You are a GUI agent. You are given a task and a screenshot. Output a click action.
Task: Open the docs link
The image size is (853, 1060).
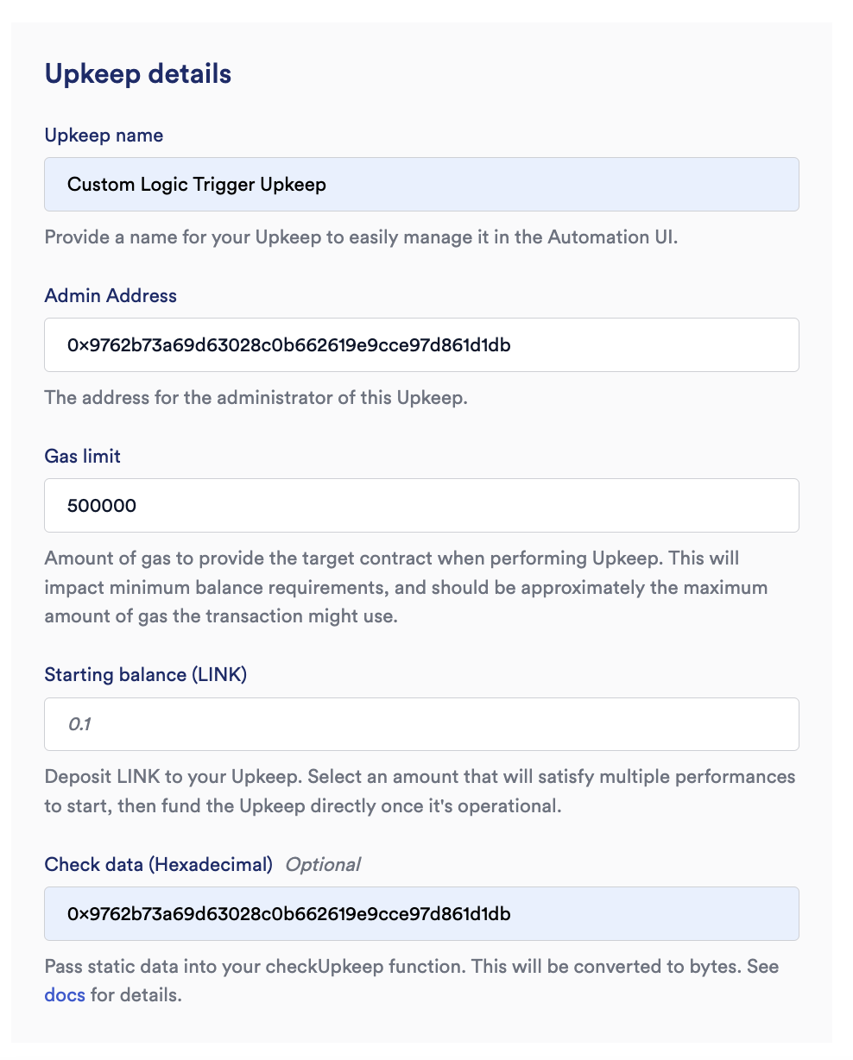(65, 995)
